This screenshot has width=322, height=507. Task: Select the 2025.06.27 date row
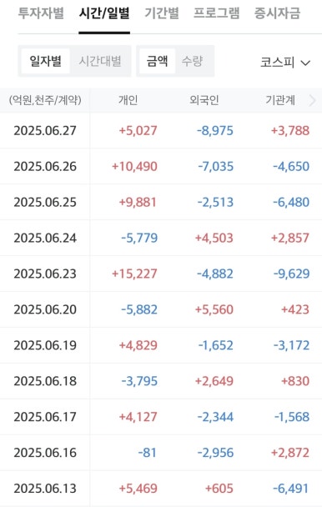161,131
